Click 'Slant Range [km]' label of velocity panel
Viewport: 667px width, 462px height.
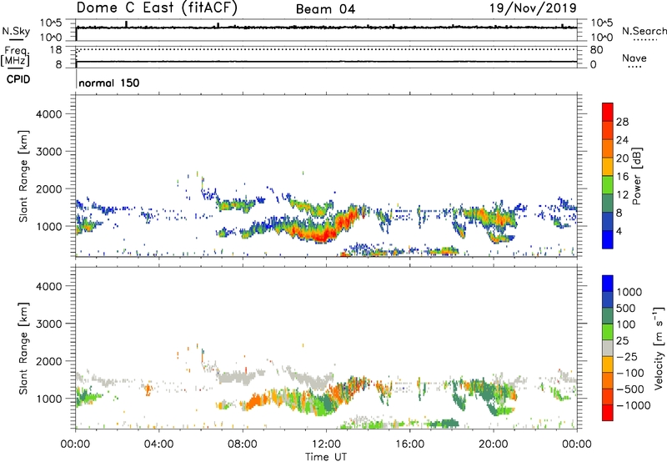pos(23,349)
